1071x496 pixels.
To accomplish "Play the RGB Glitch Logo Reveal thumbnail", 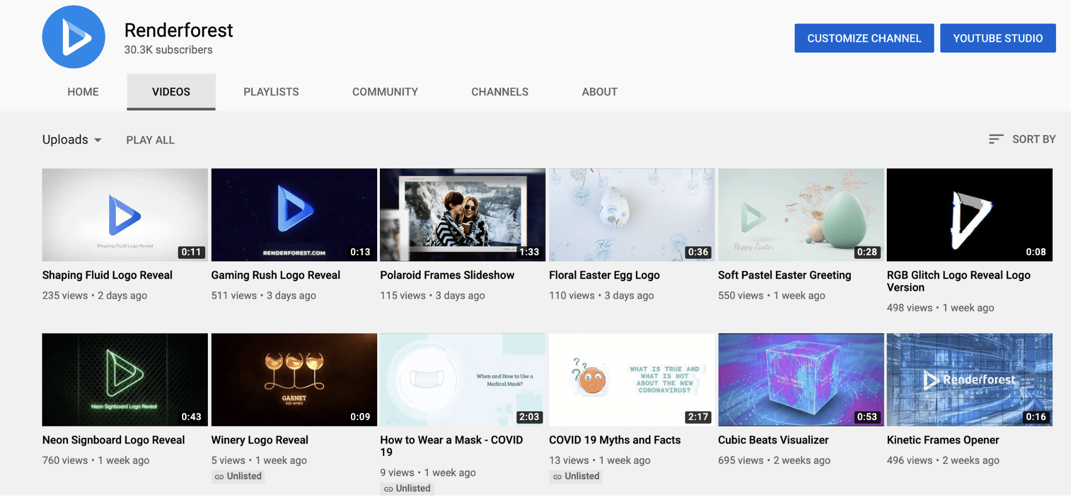I will click(970, 215).
